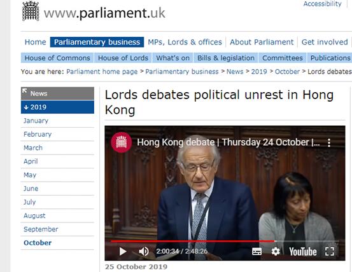Open YouTube logo link in player
352x272 pixels.
click(302, 252)
